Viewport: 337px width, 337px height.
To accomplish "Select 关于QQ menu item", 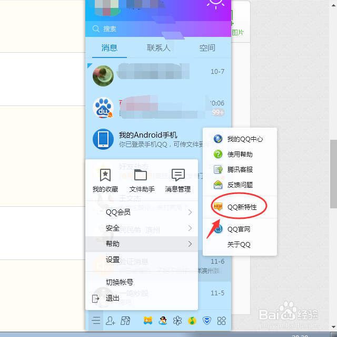I will pyautogui.click(x=240, y=245).
